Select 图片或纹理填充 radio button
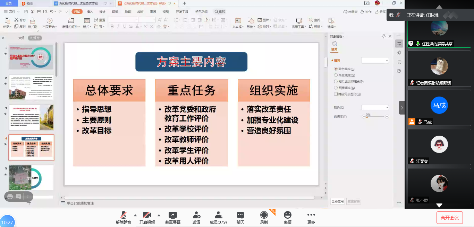This screenshot has height=227, width=474. pyautogui.click(x=336, y=82)
